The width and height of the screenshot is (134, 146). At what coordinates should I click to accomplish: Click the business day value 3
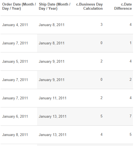(x=102, y=25)
